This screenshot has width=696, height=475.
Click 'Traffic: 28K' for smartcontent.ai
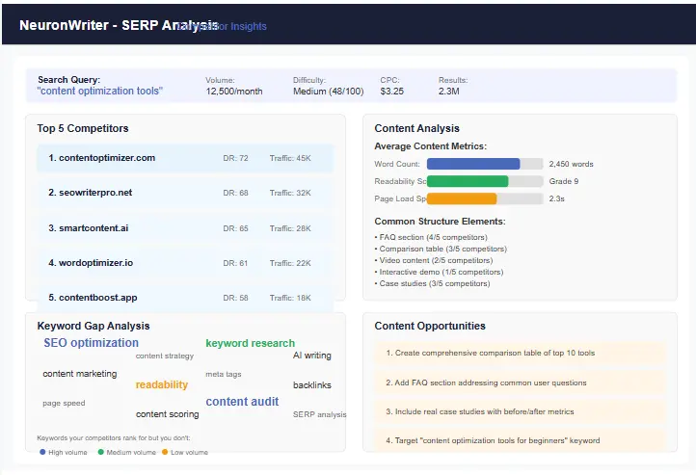coord(290,228)
